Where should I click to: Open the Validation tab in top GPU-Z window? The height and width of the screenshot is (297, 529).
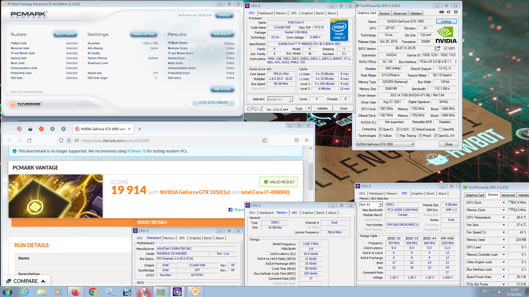(x=416, y=13)
